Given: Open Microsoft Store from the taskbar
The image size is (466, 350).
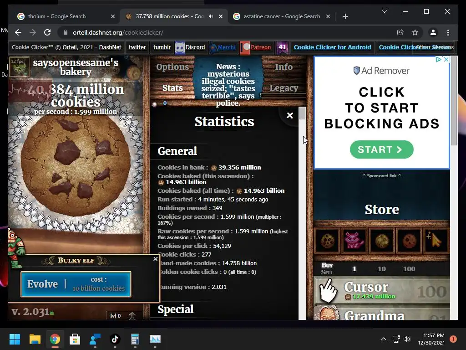Looking at the screenshot, I should tap(75, 339).
